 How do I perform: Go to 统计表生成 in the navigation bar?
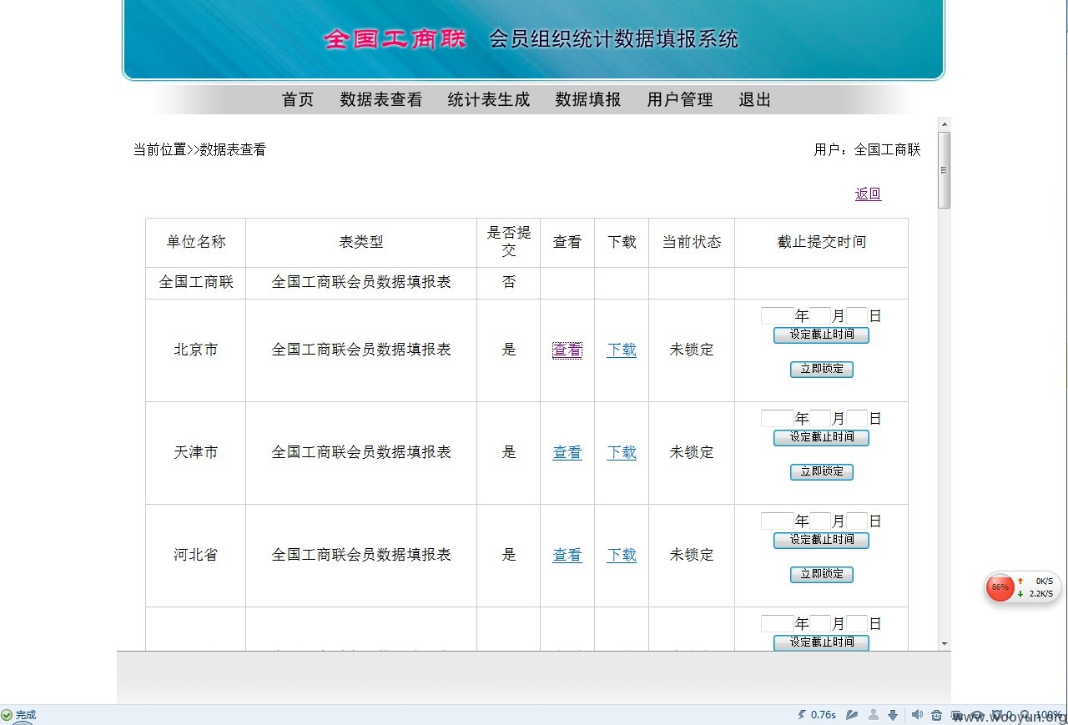(489, 99)
